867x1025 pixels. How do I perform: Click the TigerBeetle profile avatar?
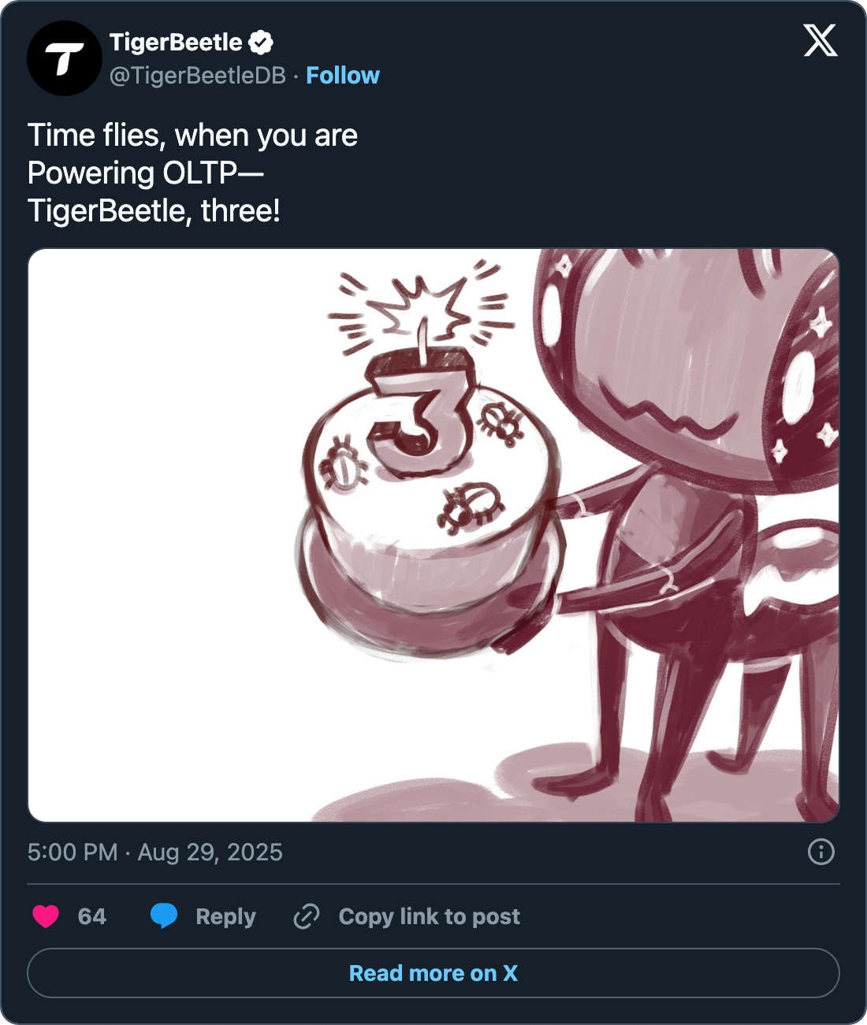pos(65,58)
